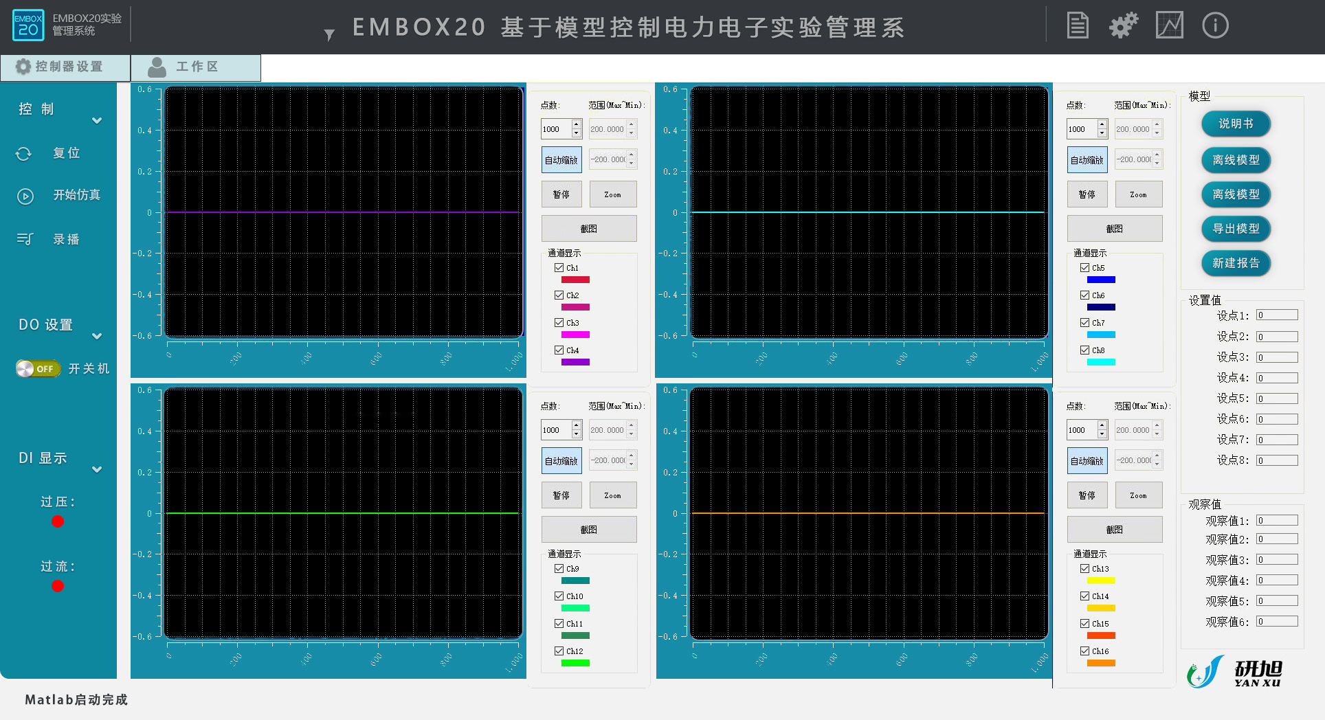Click the 研旭 YAN XU logo
This screenshot has width=1325, height=720.
[1235, 672]
